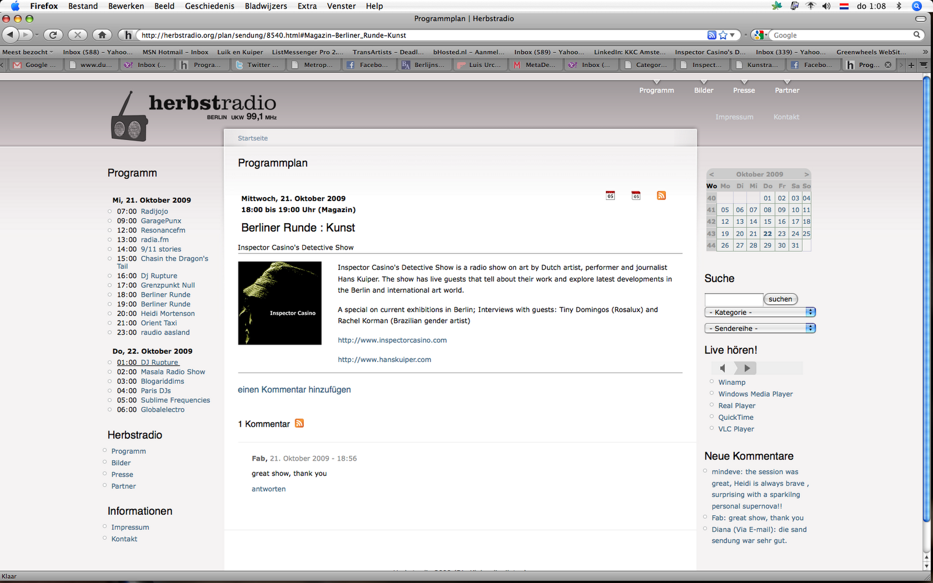
Task: Reply to Fab's comment via antworten
Action: tap(269, 489)
